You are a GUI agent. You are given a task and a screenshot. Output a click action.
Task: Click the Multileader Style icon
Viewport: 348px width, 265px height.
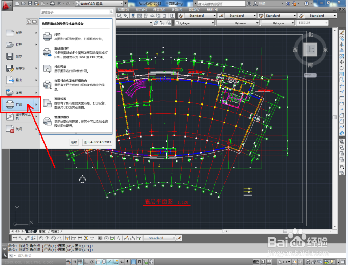tap(301, 16)
